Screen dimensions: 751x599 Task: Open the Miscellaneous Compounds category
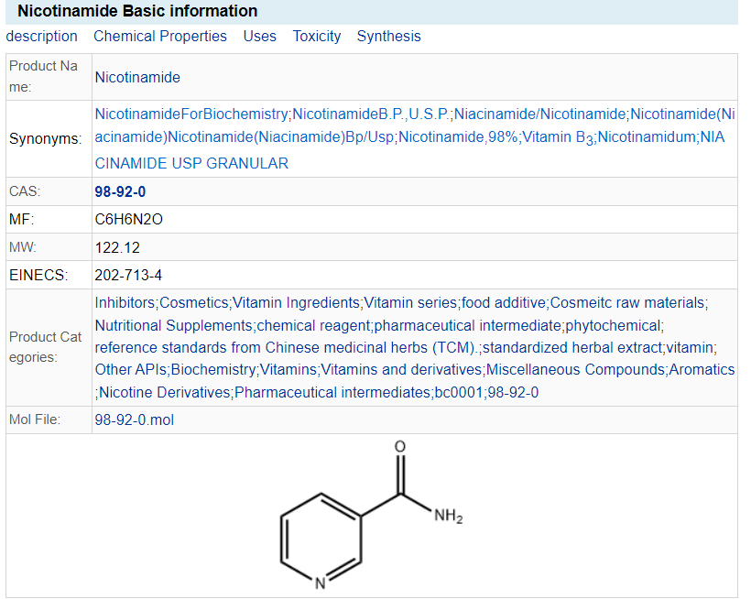point(576,370)
